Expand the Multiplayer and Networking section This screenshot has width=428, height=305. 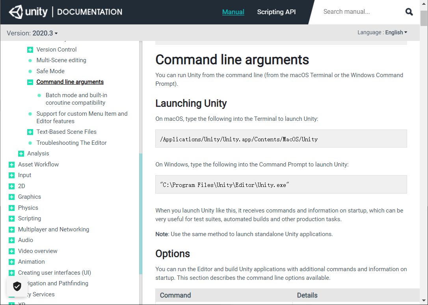click(x=11, y=229)
